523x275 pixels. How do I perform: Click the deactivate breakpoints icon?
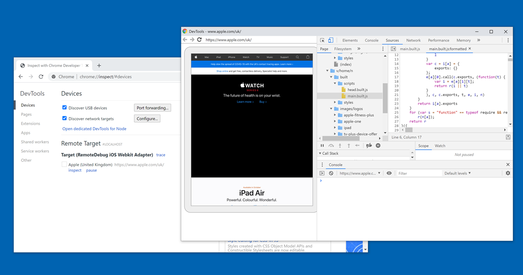pos(369,146)
